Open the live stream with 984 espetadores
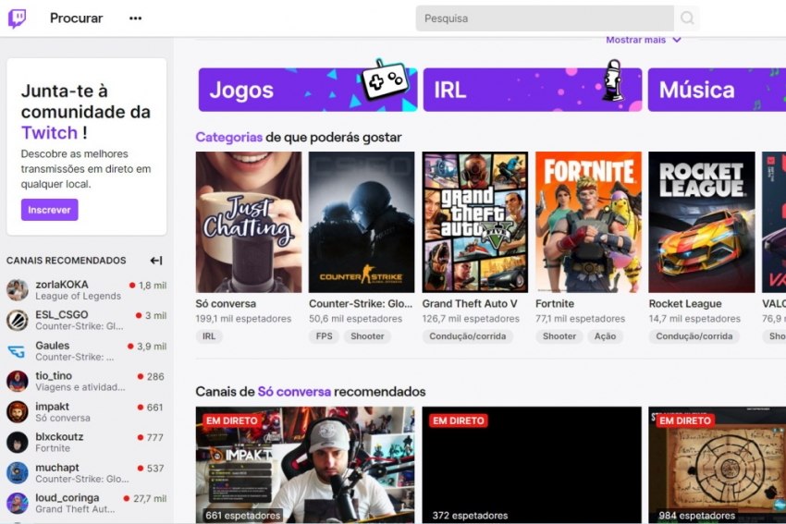The image size is (786, 524). 718,465
